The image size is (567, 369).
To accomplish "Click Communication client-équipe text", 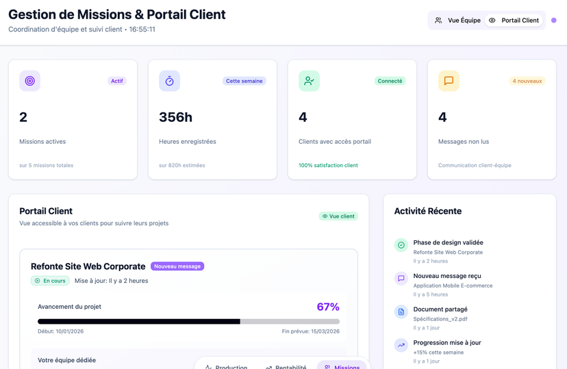I will coord(475,165).
